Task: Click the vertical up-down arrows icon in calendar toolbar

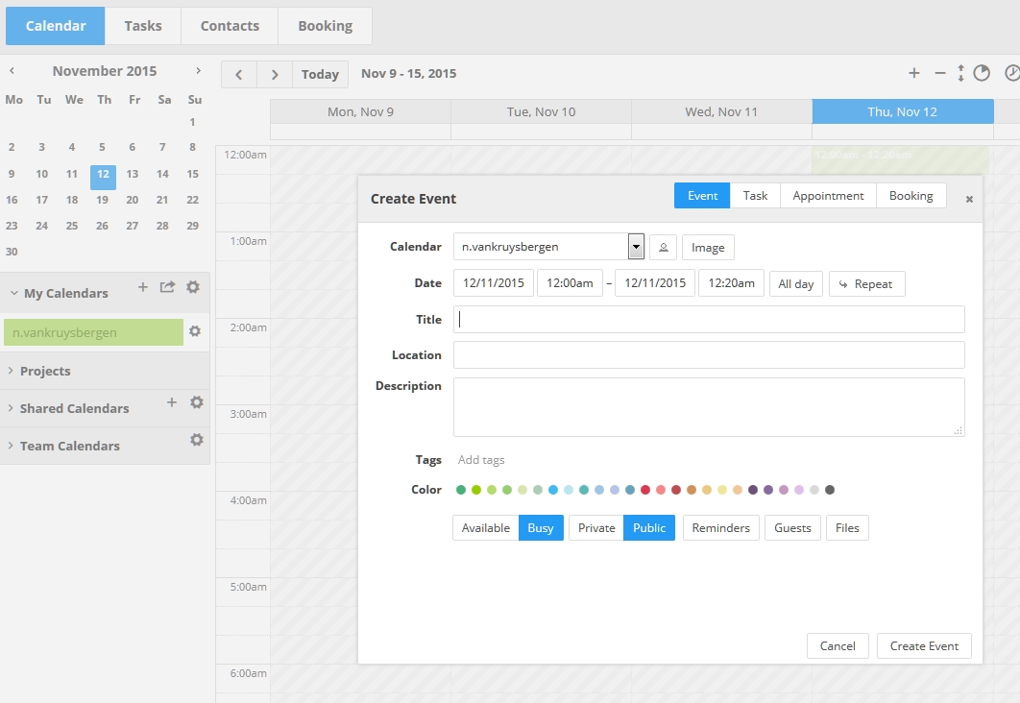Action: 960,73
